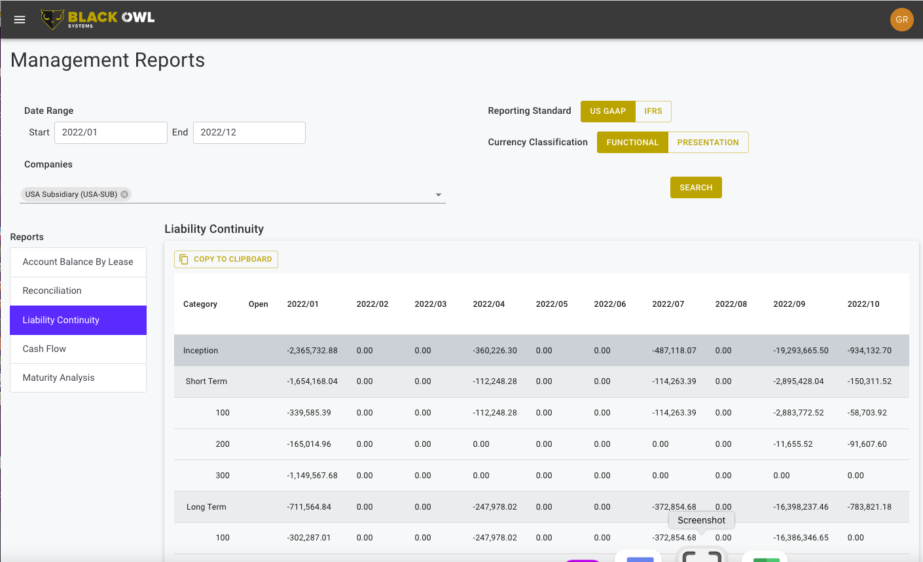The width and height of the screenshot is (923, 562).
Task: Open the blue app icon in the dock
Action: 640,557
